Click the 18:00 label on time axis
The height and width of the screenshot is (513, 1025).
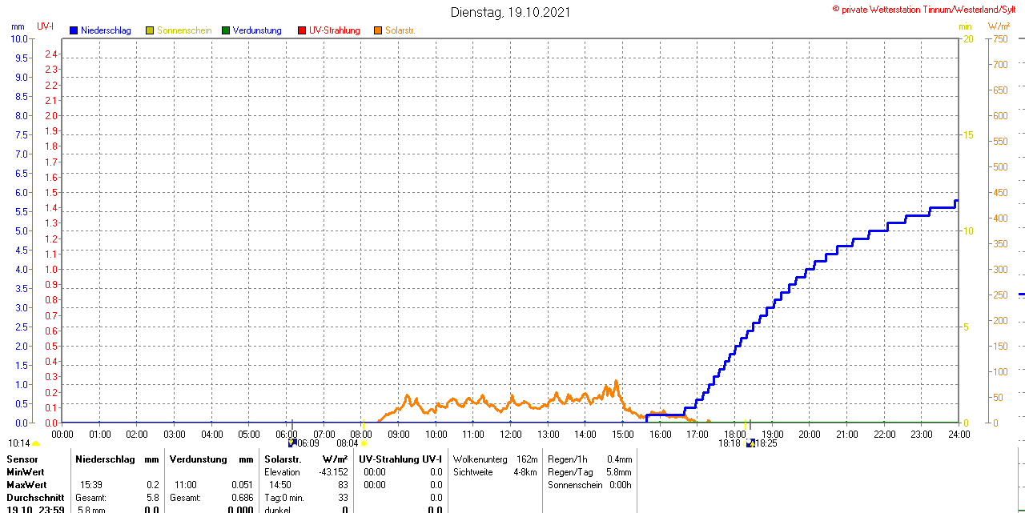click(x=734, y=434)
